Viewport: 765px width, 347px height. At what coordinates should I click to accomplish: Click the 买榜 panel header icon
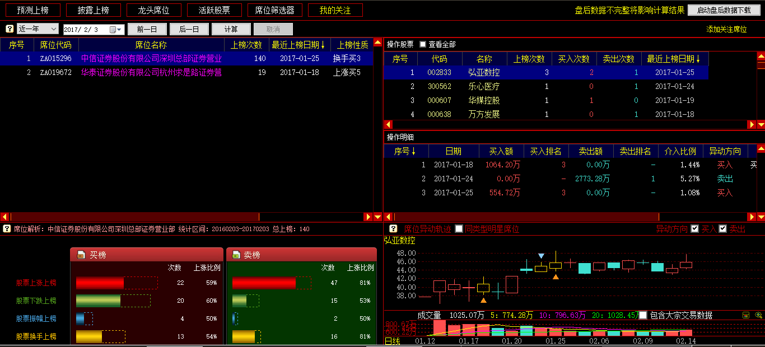pos(81,255)
